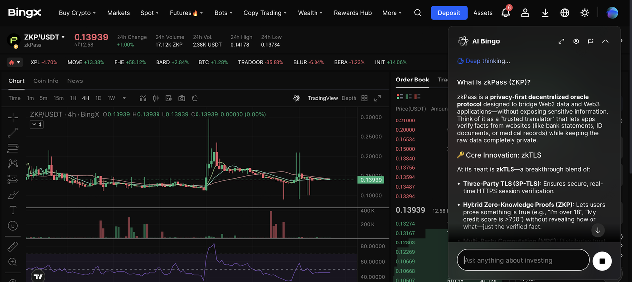Expand the ZKP/USDT pair selector
Viewport: 632px width, 282px height.
click(x=63, y=37)
